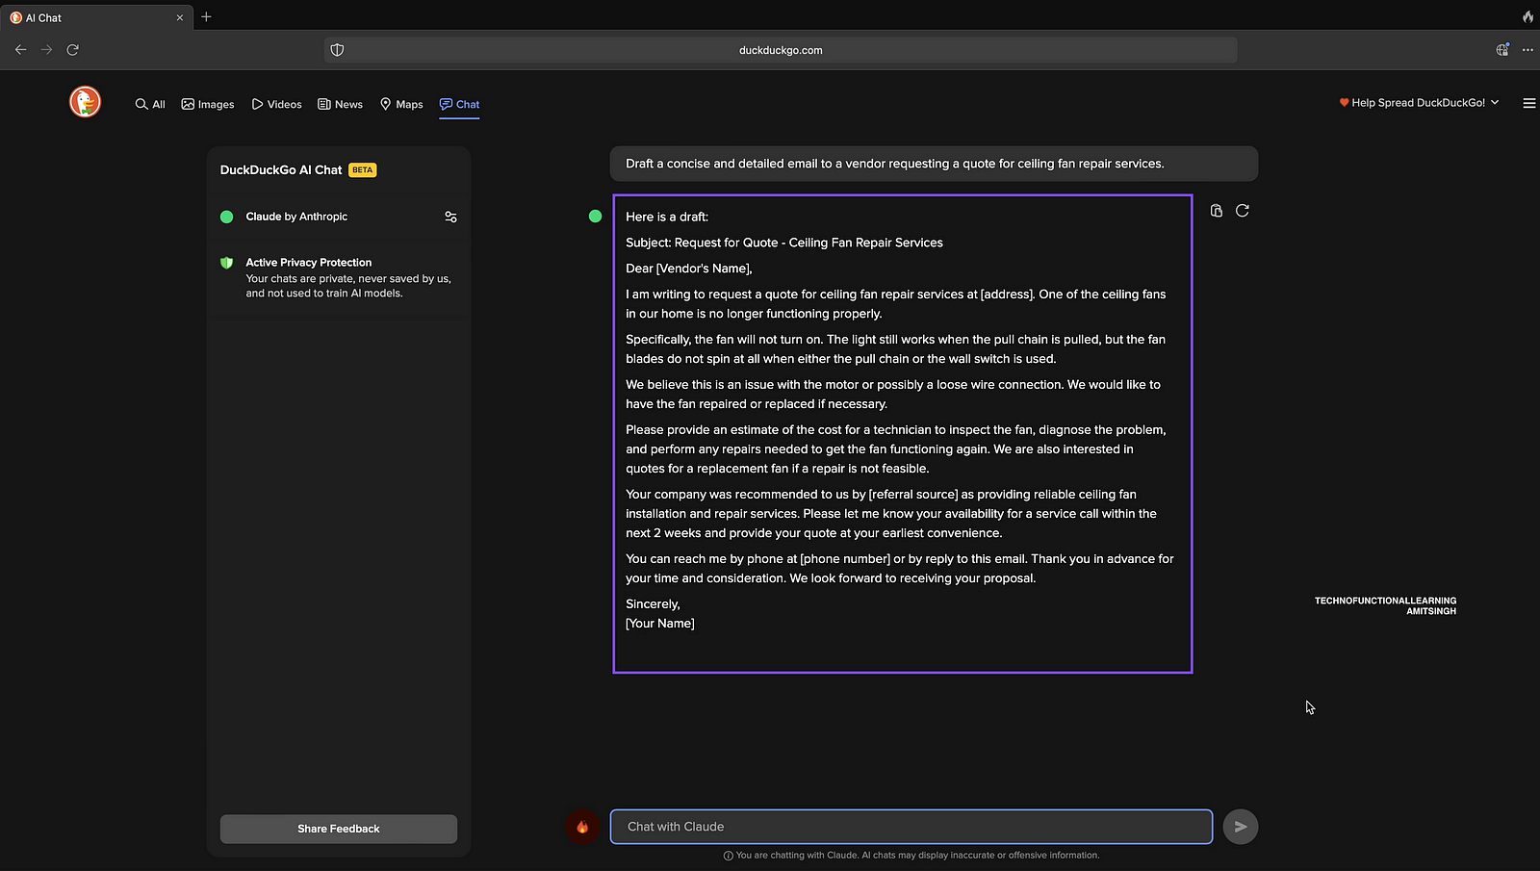1540x871 pixels.
Task: Open a new browser tab
Action: pos(206,17)
